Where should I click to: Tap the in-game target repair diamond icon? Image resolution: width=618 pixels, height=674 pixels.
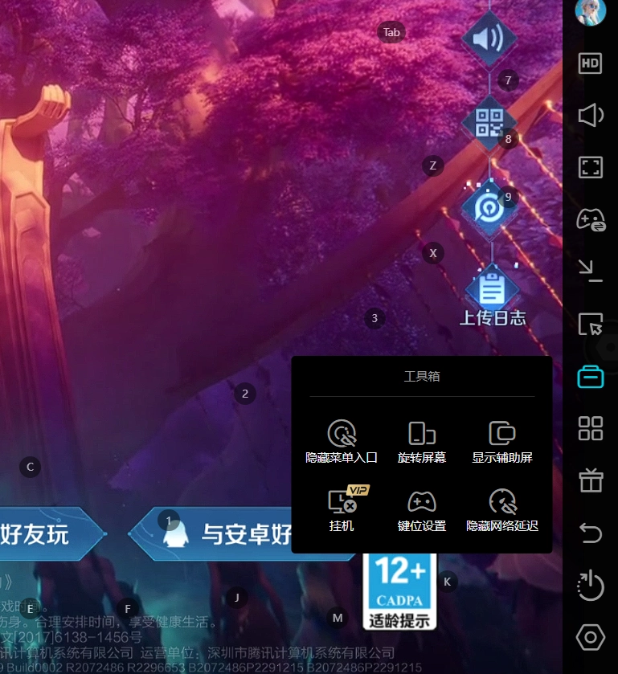click(x=489, y=208)
